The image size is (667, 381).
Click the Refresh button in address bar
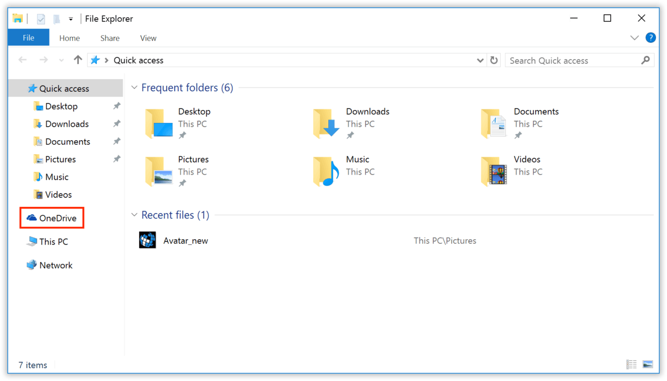click(494, 60)
